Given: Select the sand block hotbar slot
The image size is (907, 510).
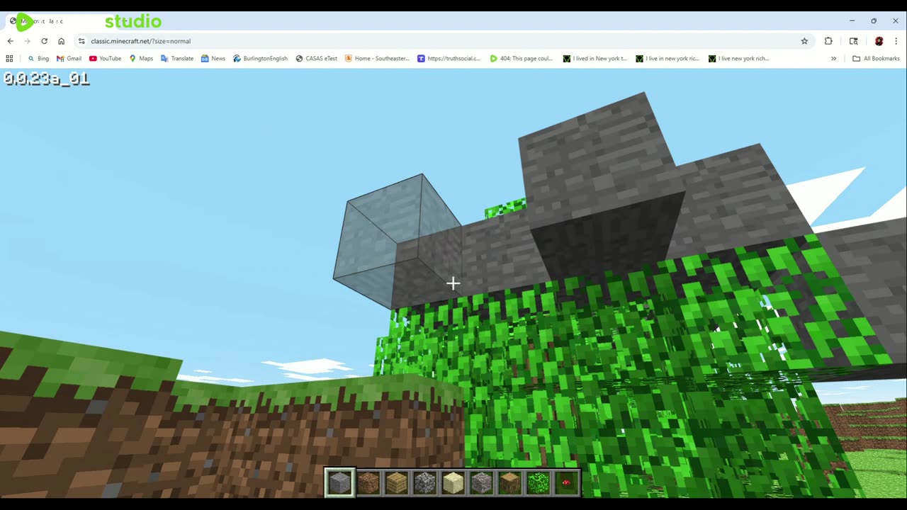Looking at the screenshot, I should (x=453, y=483).
